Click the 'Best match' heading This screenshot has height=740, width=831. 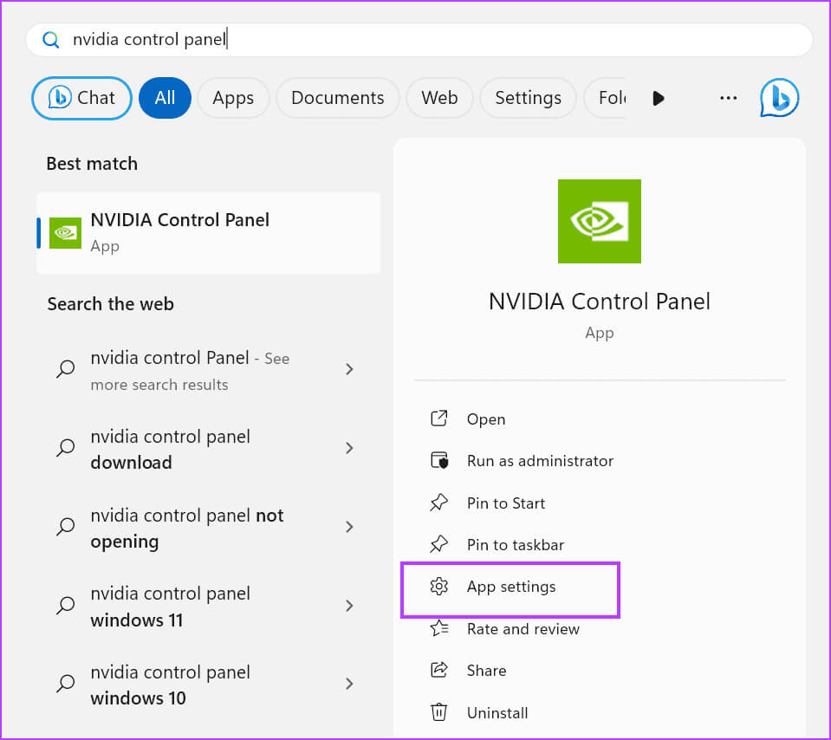click(92, 164)
